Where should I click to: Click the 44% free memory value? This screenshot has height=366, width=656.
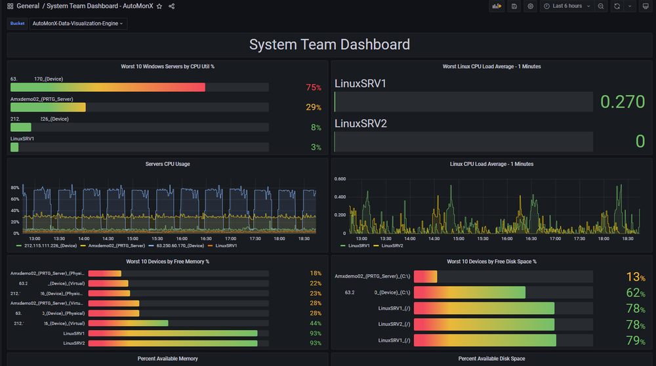(x=316, y=323)
